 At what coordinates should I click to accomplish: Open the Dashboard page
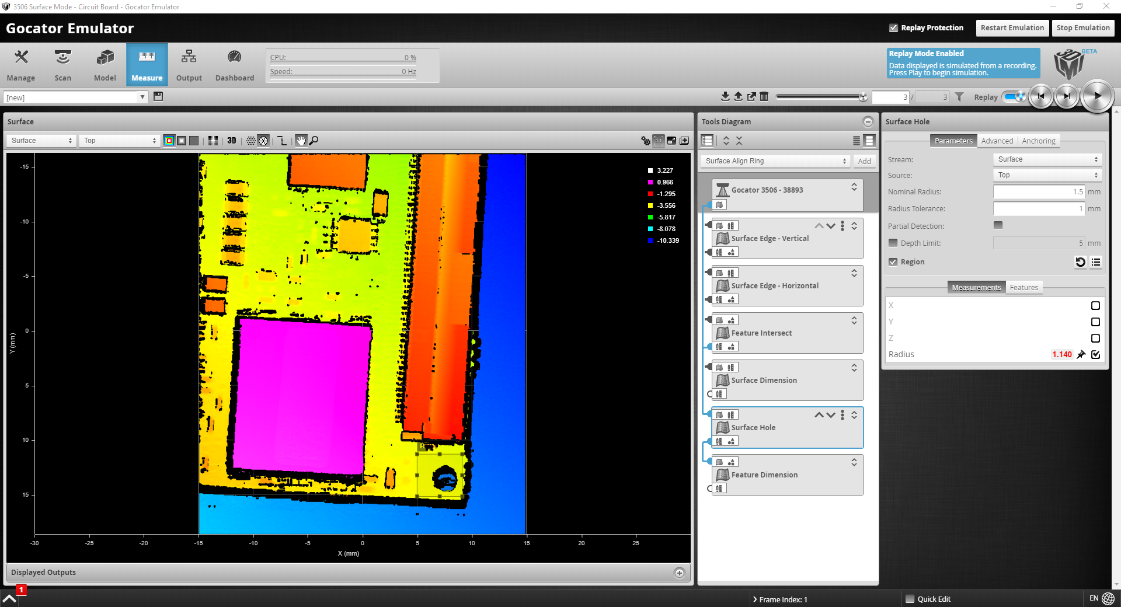[x=234, y=65]
